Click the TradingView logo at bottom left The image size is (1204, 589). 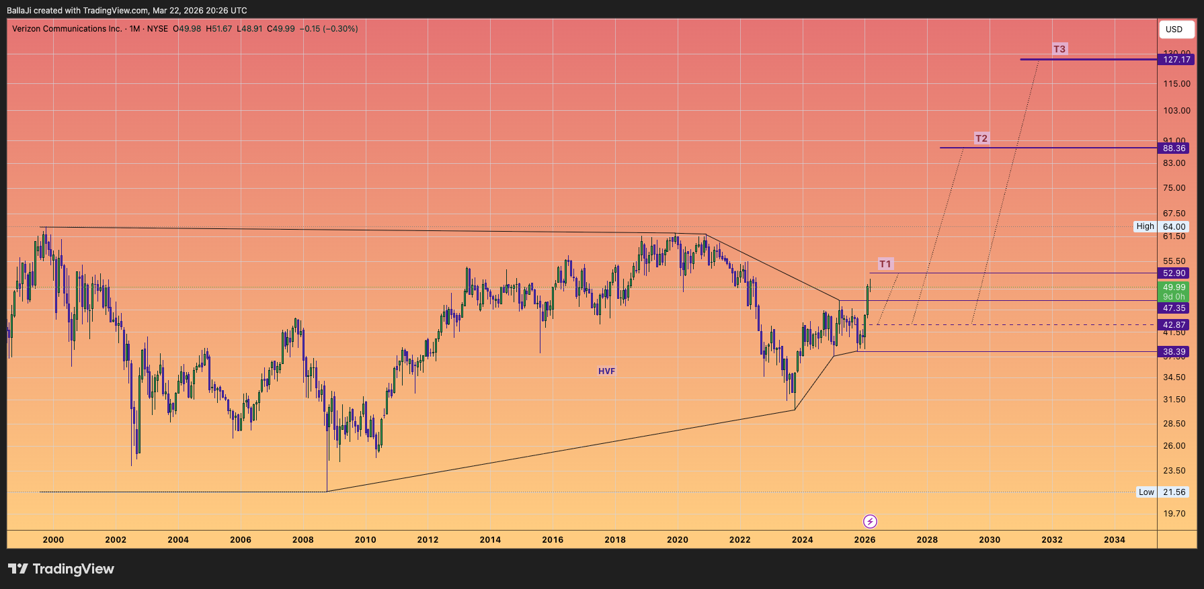pyautogui.click(x=61, y=569)
